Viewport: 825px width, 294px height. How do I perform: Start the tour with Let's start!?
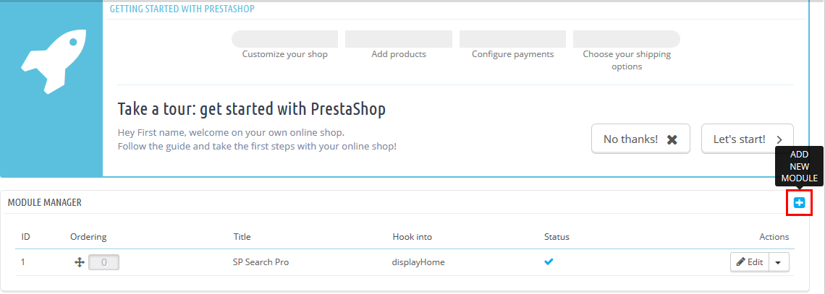point(747,139)
